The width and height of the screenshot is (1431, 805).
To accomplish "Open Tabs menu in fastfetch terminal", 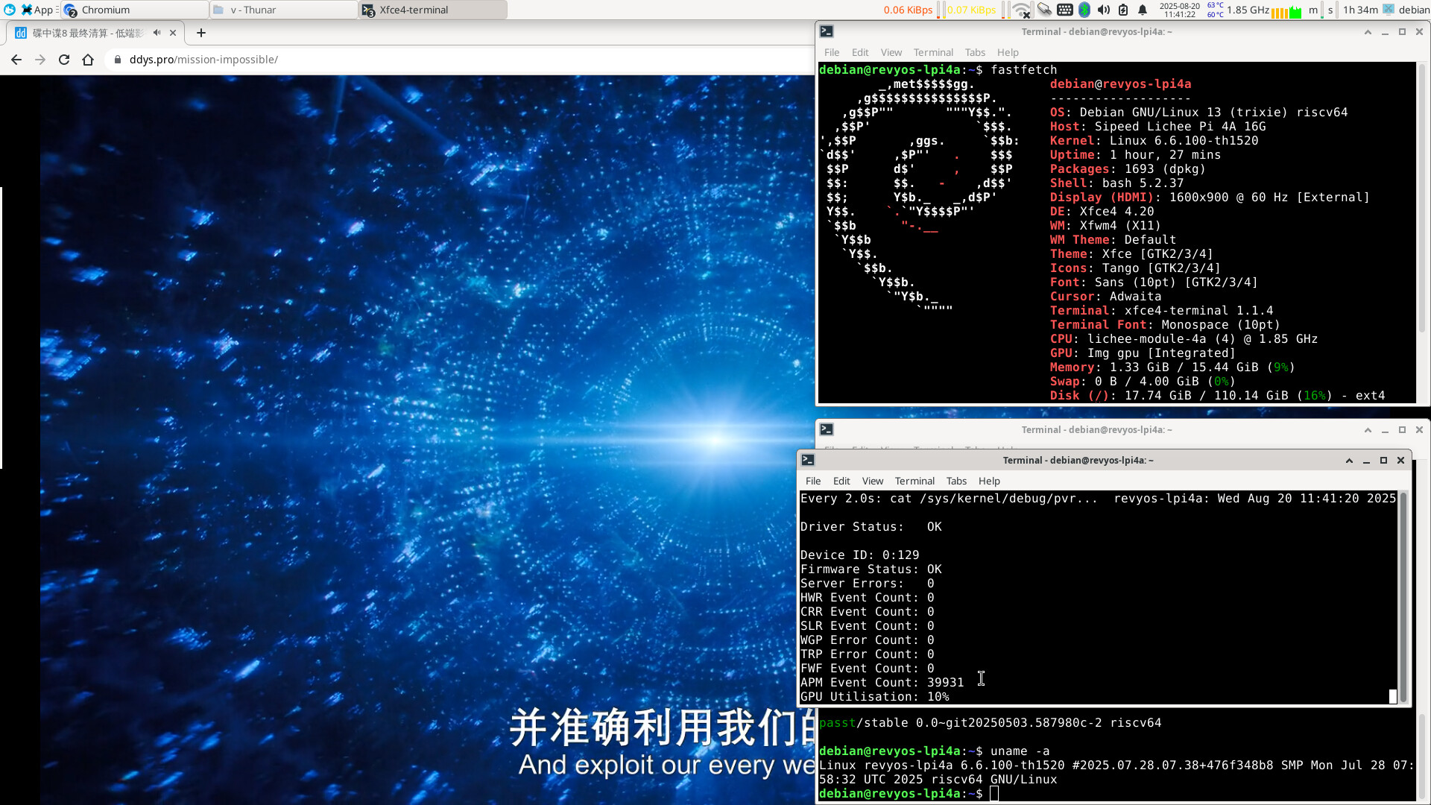I will pos(975,52).
